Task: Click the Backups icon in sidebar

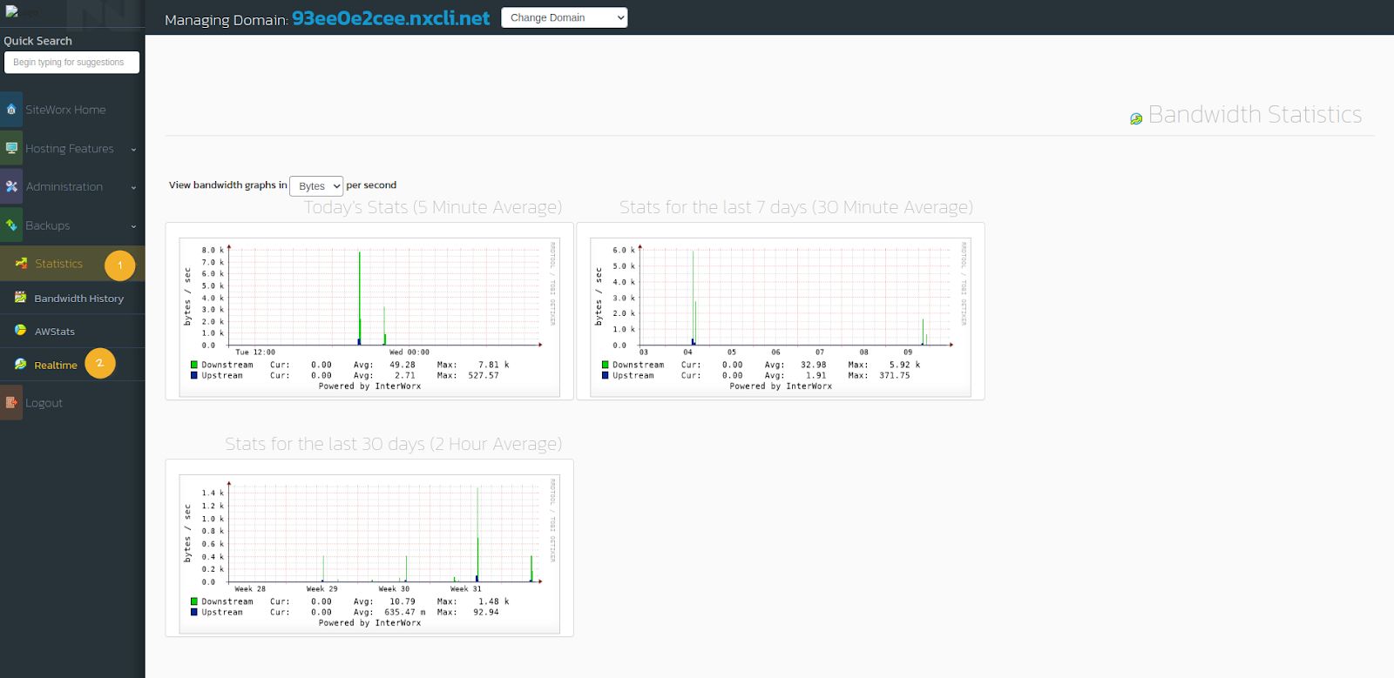Action: [11, 225]
